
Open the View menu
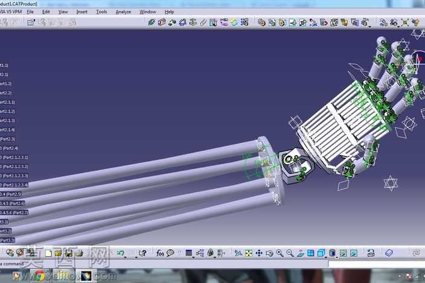(x=63, y=12)
